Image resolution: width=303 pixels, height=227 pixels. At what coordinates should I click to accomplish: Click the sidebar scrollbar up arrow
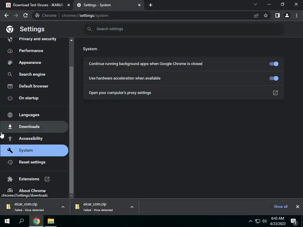point(71,40)
